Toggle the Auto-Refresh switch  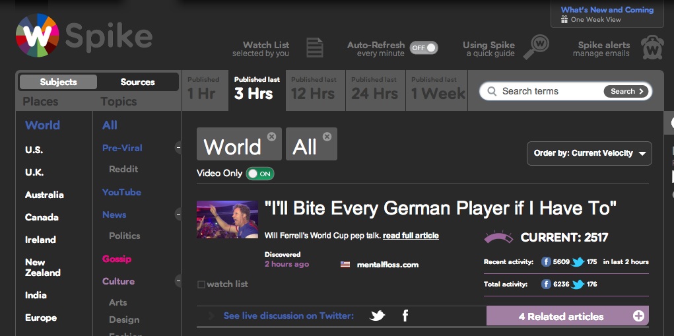point(423,48)
